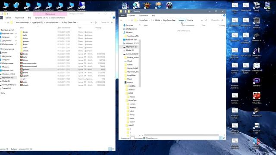
Task: Click HyperSpin breadcrumb in Particle window
Action: point(144,20)
